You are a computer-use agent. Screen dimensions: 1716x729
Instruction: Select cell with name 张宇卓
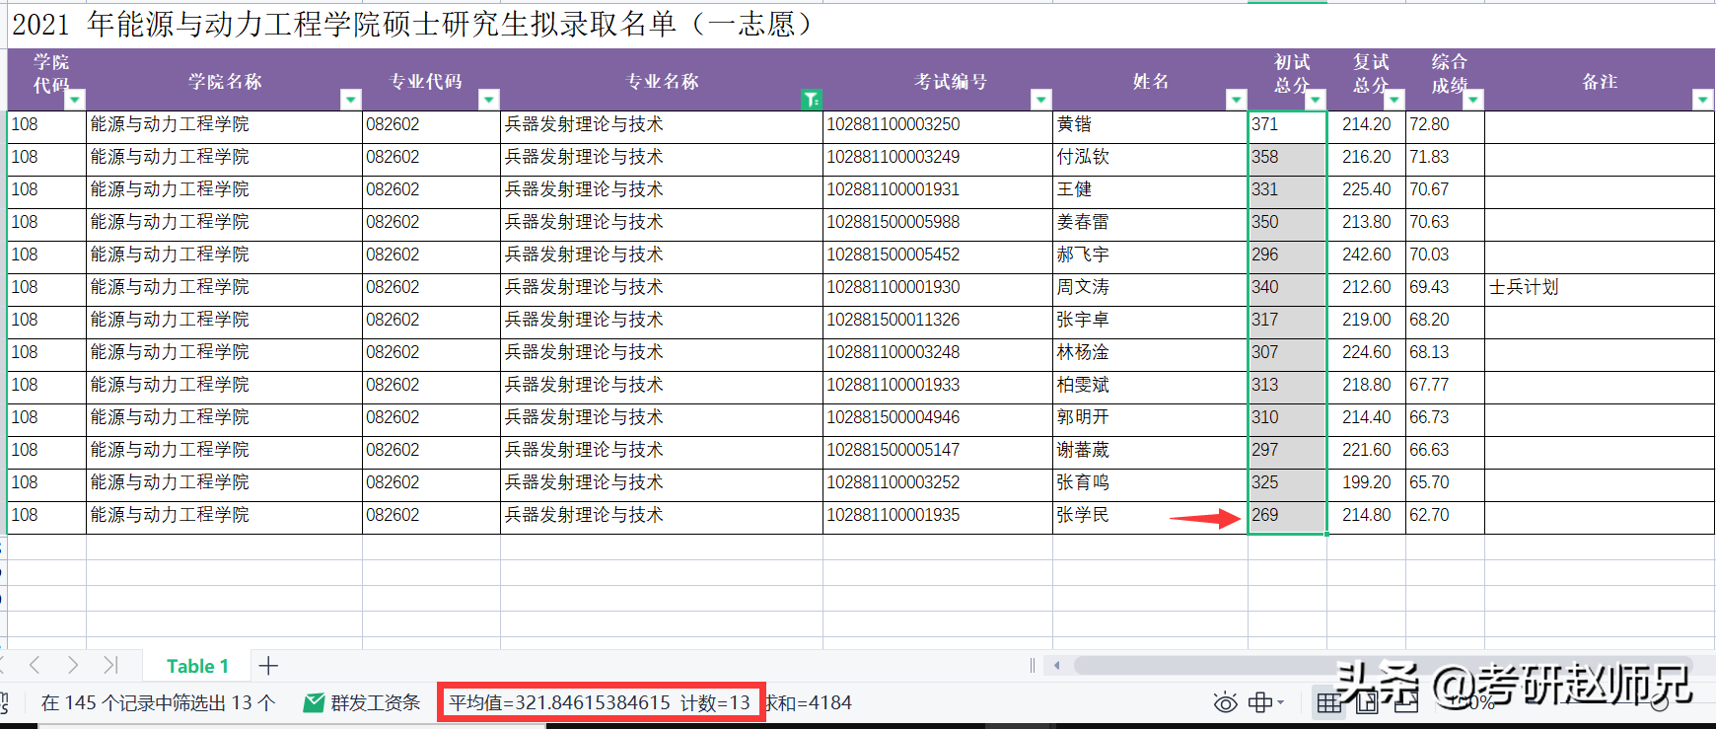[1150, 320]
